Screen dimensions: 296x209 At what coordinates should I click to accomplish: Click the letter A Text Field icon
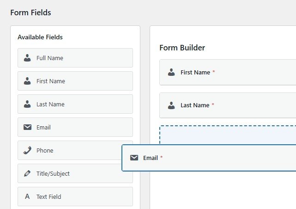tap(27, 197)
